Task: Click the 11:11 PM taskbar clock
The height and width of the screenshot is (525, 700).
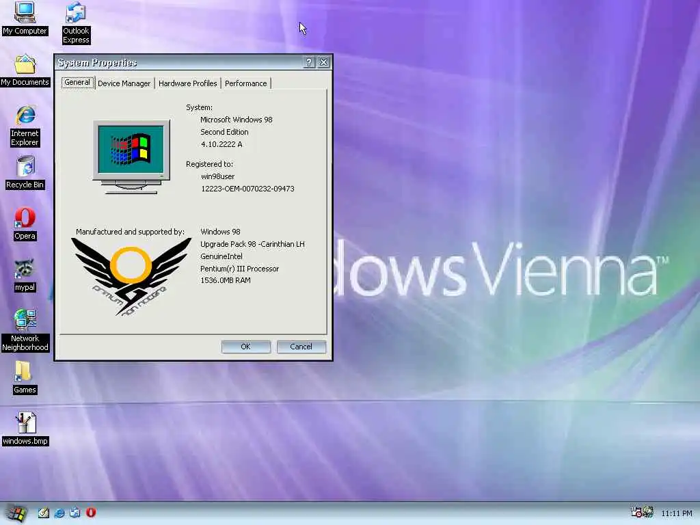Action: point(676,513)
